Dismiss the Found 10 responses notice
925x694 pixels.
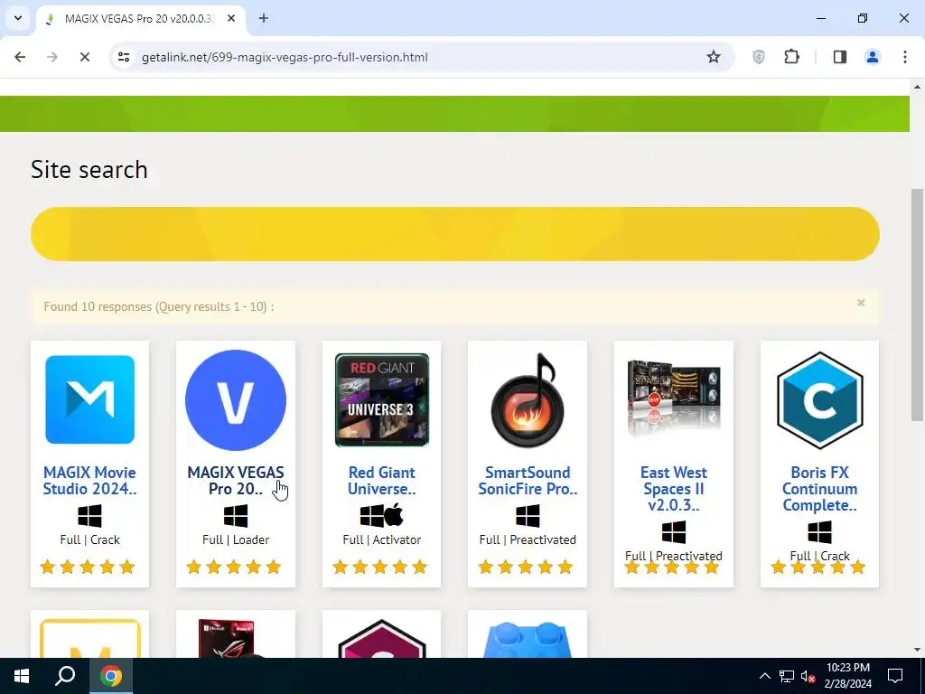tap(861, 303)
